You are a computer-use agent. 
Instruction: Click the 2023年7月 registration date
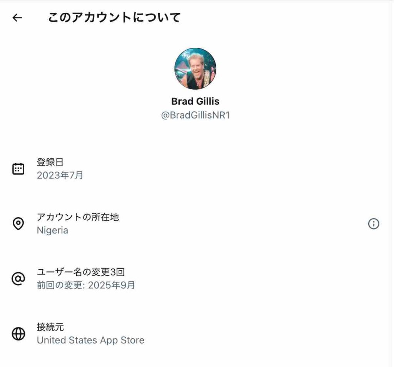60,176
